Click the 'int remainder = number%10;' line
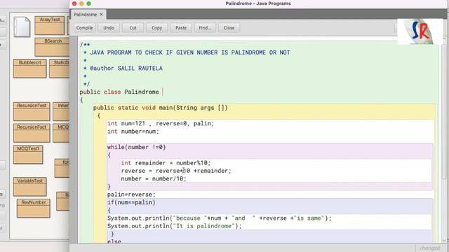The width and height of the screenshot is (449, 252). point(166,163)
